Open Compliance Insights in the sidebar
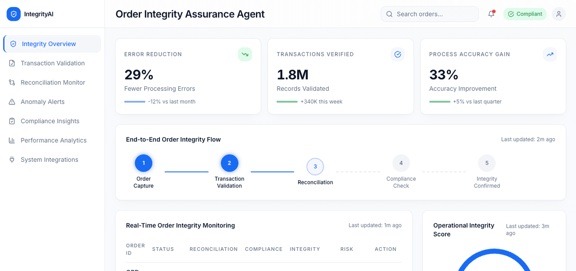 click(x=52, y=121)
